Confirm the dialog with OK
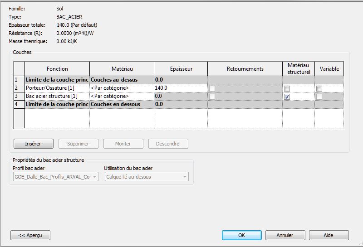 point(241,235)
